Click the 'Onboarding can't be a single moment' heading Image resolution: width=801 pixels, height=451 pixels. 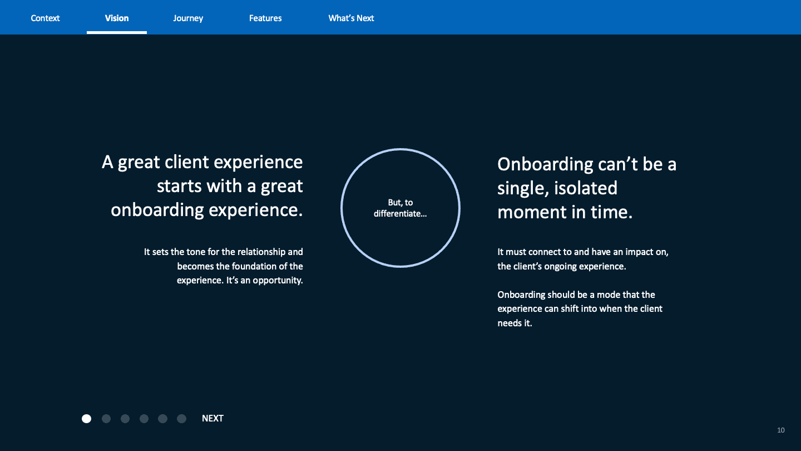point(586,188)
